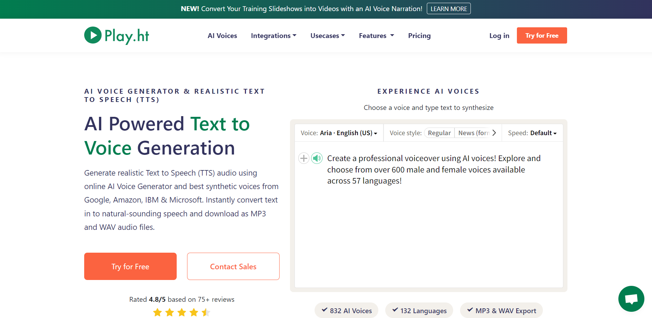The height and width of the screenshot is (318, 652).
Task: Open the AI Voices page
Action: pyautogui.click(x=222, y=36)
